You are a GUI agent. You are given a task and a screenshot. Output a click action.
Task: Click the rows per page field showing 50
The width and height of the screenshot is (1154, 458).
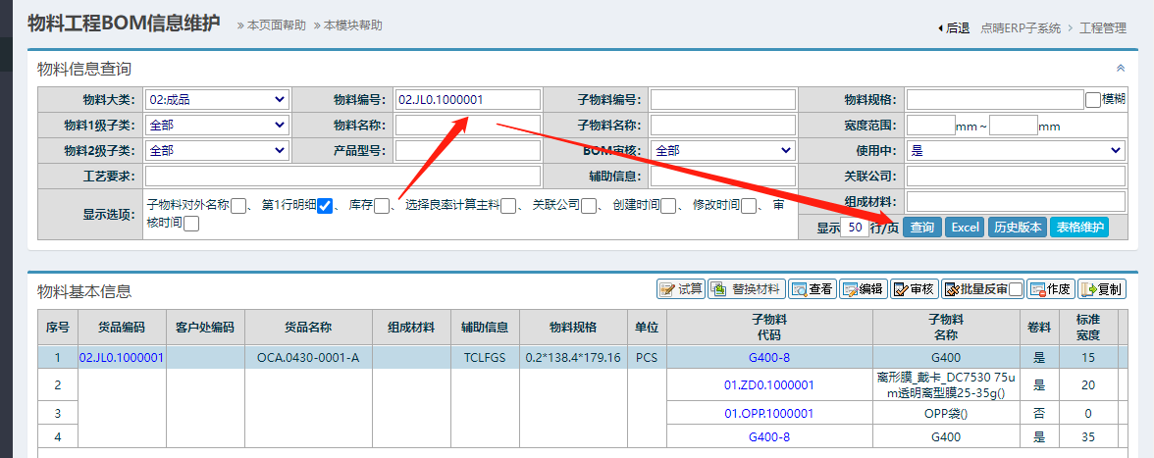point(855,228)
